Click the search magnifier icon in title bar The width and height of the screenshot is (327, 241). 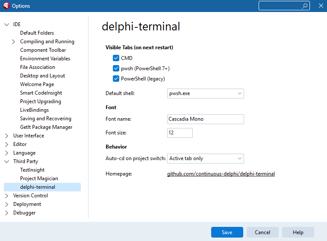tap(304, 6)
